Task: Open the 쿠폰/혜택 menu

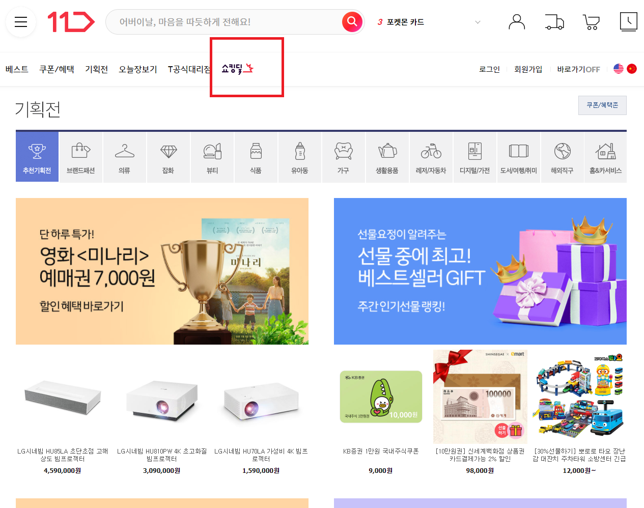Action: [x=57, y=69]
